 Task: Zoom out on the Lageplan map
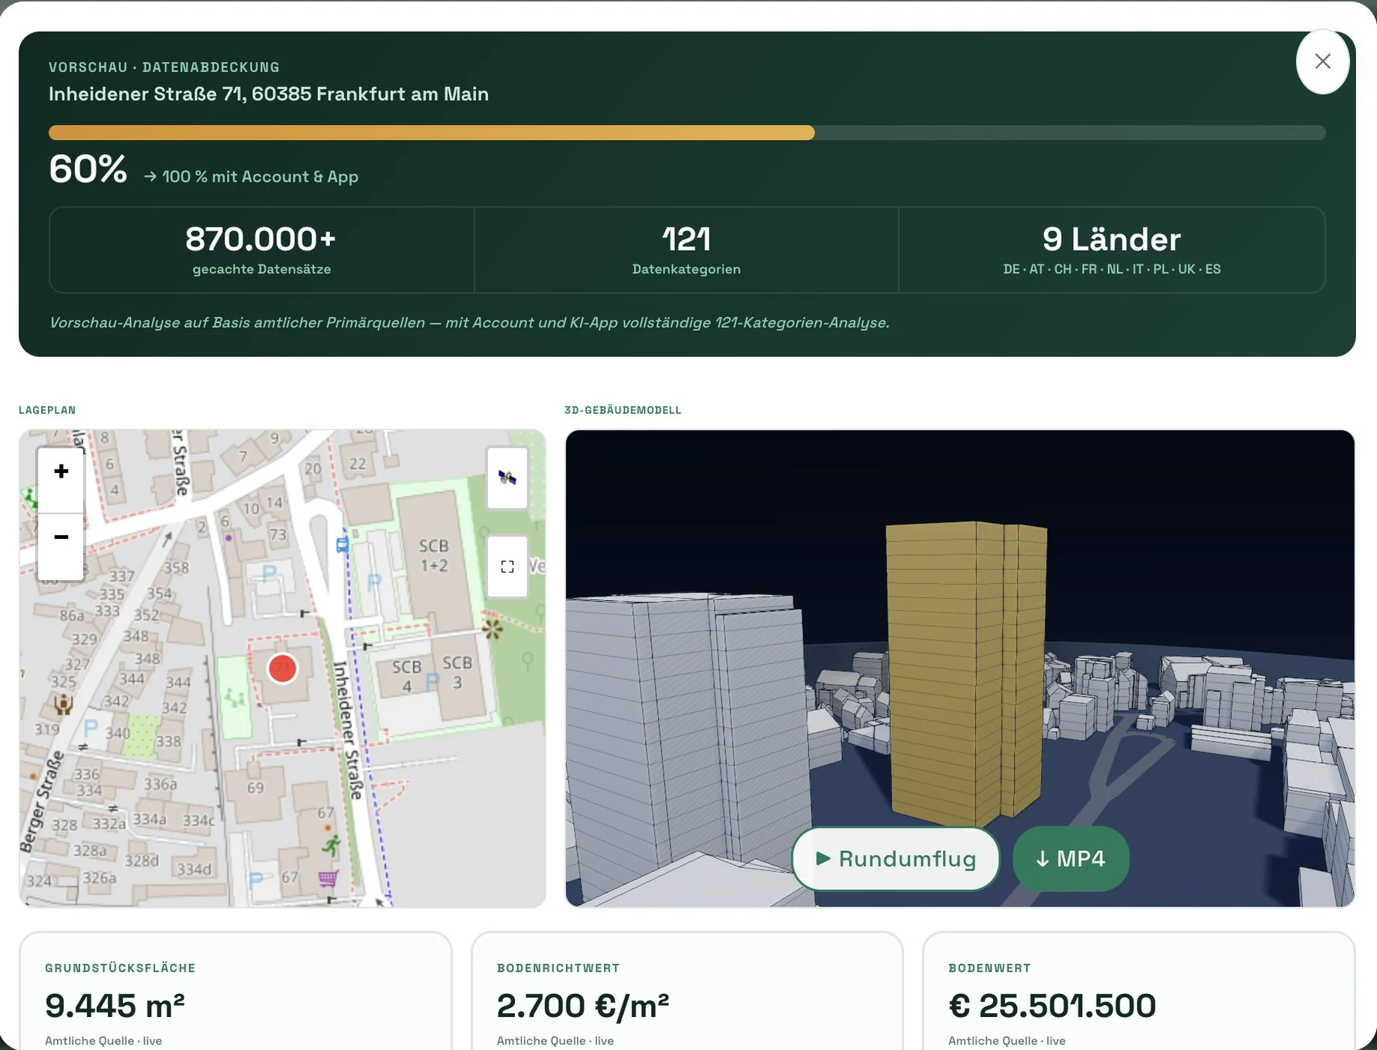pos(61,537)
